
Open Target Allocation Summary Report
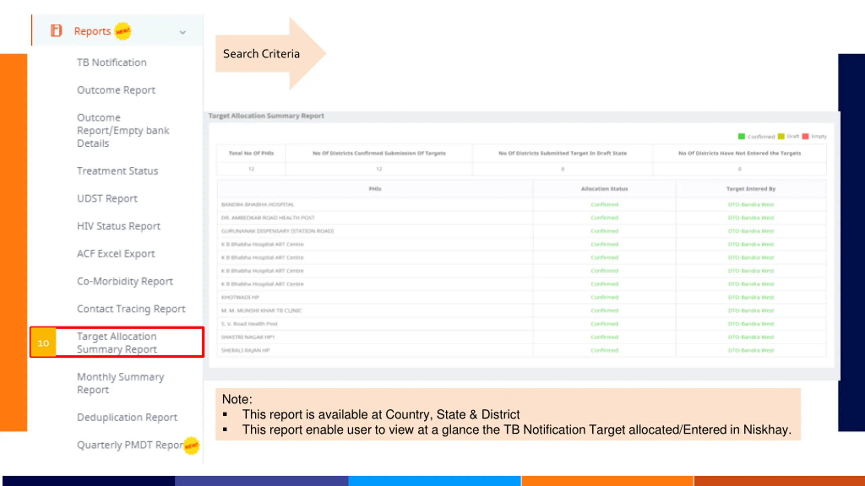coord(117,343)
